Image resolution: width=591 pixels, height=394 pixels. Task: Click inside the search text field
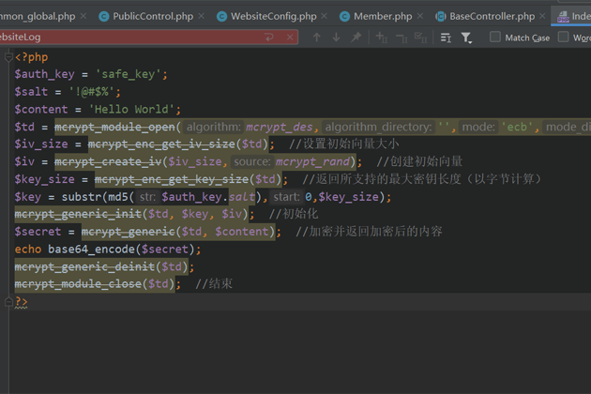click(x=141, y=38)
